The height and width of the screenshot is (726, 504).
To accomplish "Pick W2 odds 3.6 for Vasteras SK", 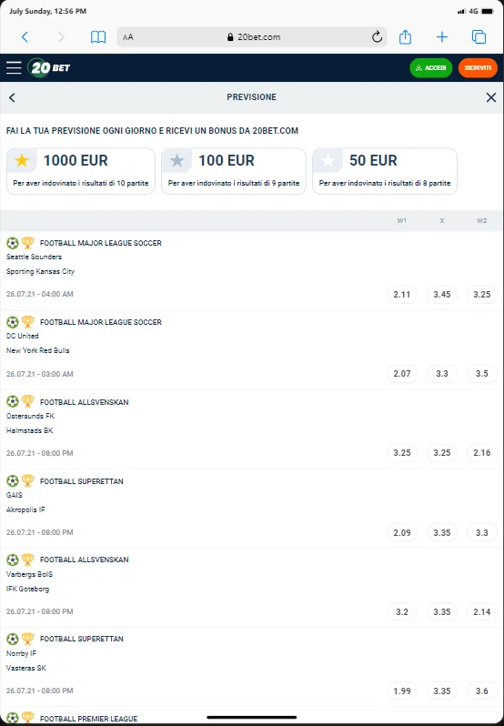I will [482, 691].
